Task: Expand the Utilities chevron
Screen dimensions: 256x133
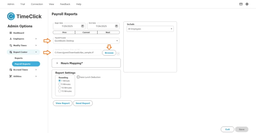Action: click(x=36, y=76)
